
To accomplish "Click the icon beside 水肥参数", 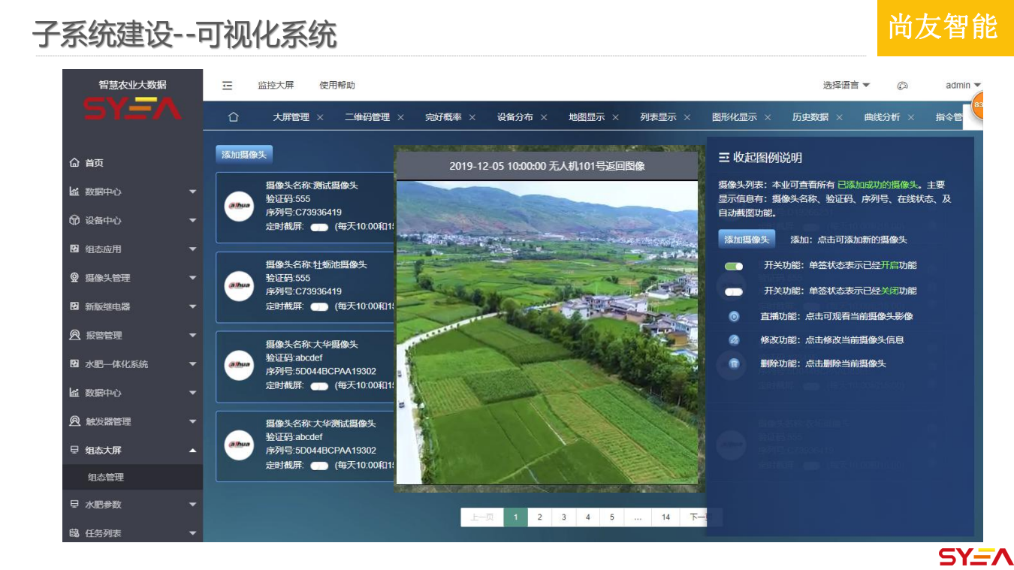I will tap(74, 504).
